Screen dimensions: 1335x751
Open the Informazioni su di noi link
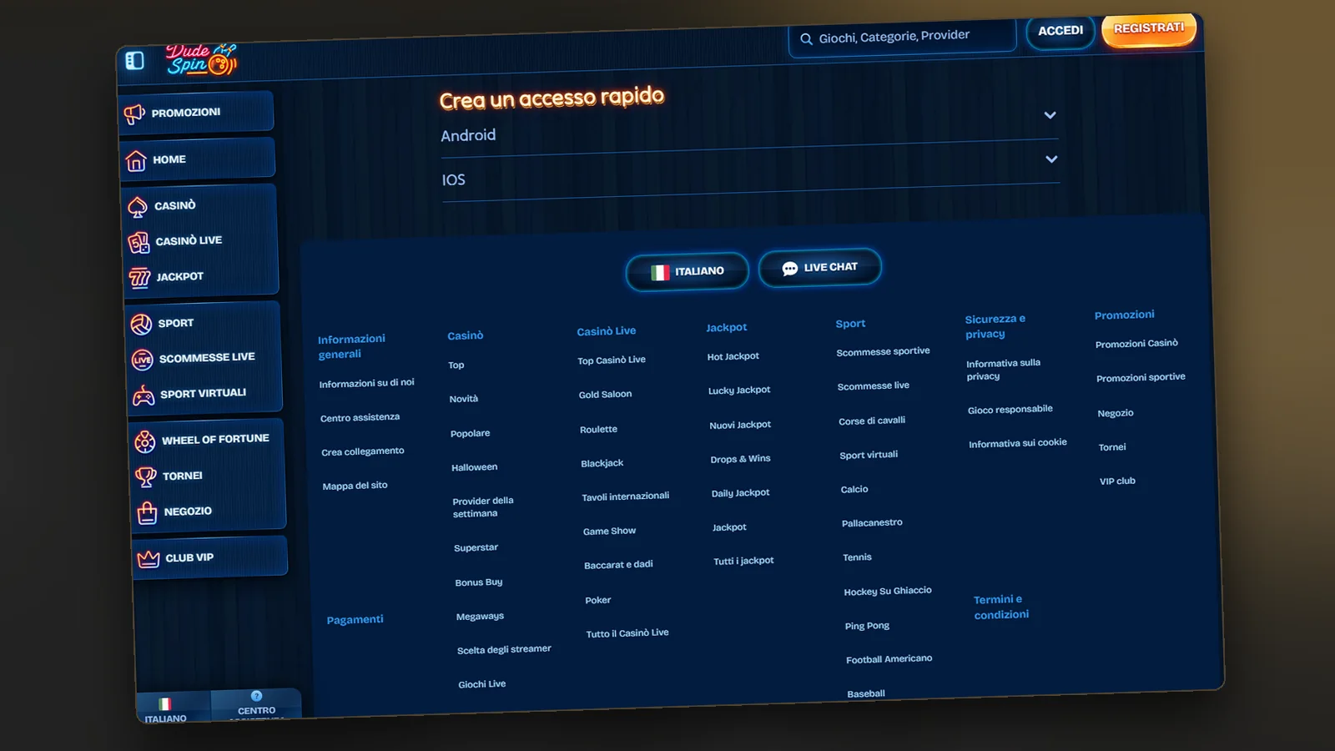[x=366, y=383]
